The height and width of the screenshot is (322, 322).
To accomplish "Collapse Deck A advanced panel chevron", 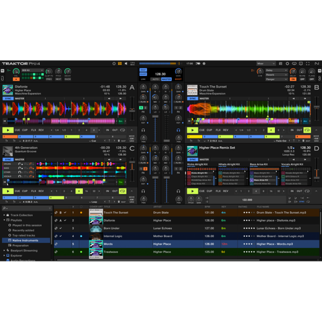I will click(x=131, y=130).
